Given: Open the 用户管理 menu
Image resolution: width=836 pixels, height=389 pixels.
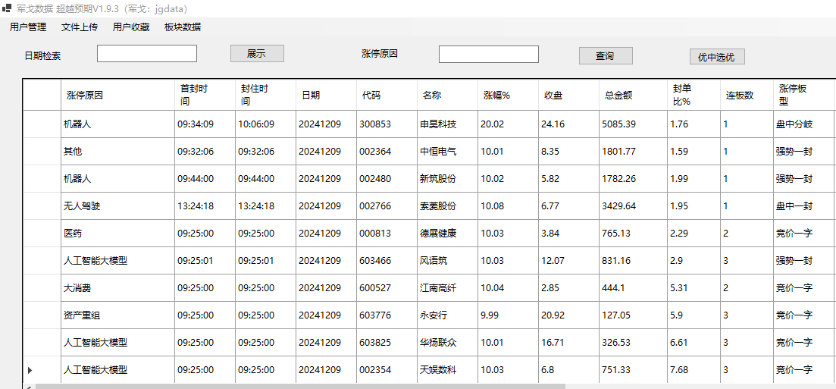Looking at the screenshot, I should coord(28,27).
